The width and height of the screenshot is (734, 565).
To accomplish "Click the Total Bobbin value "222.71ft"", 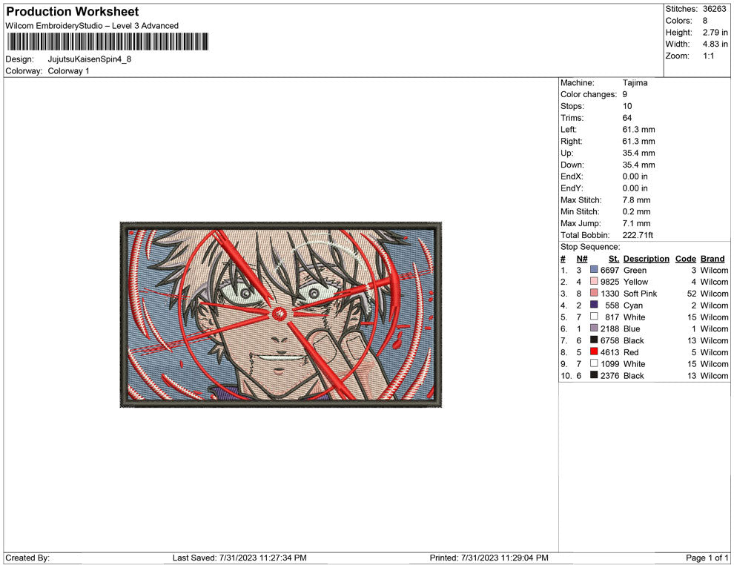I will click(638, 234).
